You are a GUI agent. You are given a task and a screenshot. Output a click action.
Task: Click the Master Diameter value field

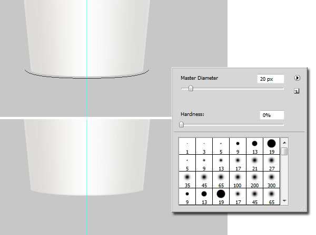point(271,79)
